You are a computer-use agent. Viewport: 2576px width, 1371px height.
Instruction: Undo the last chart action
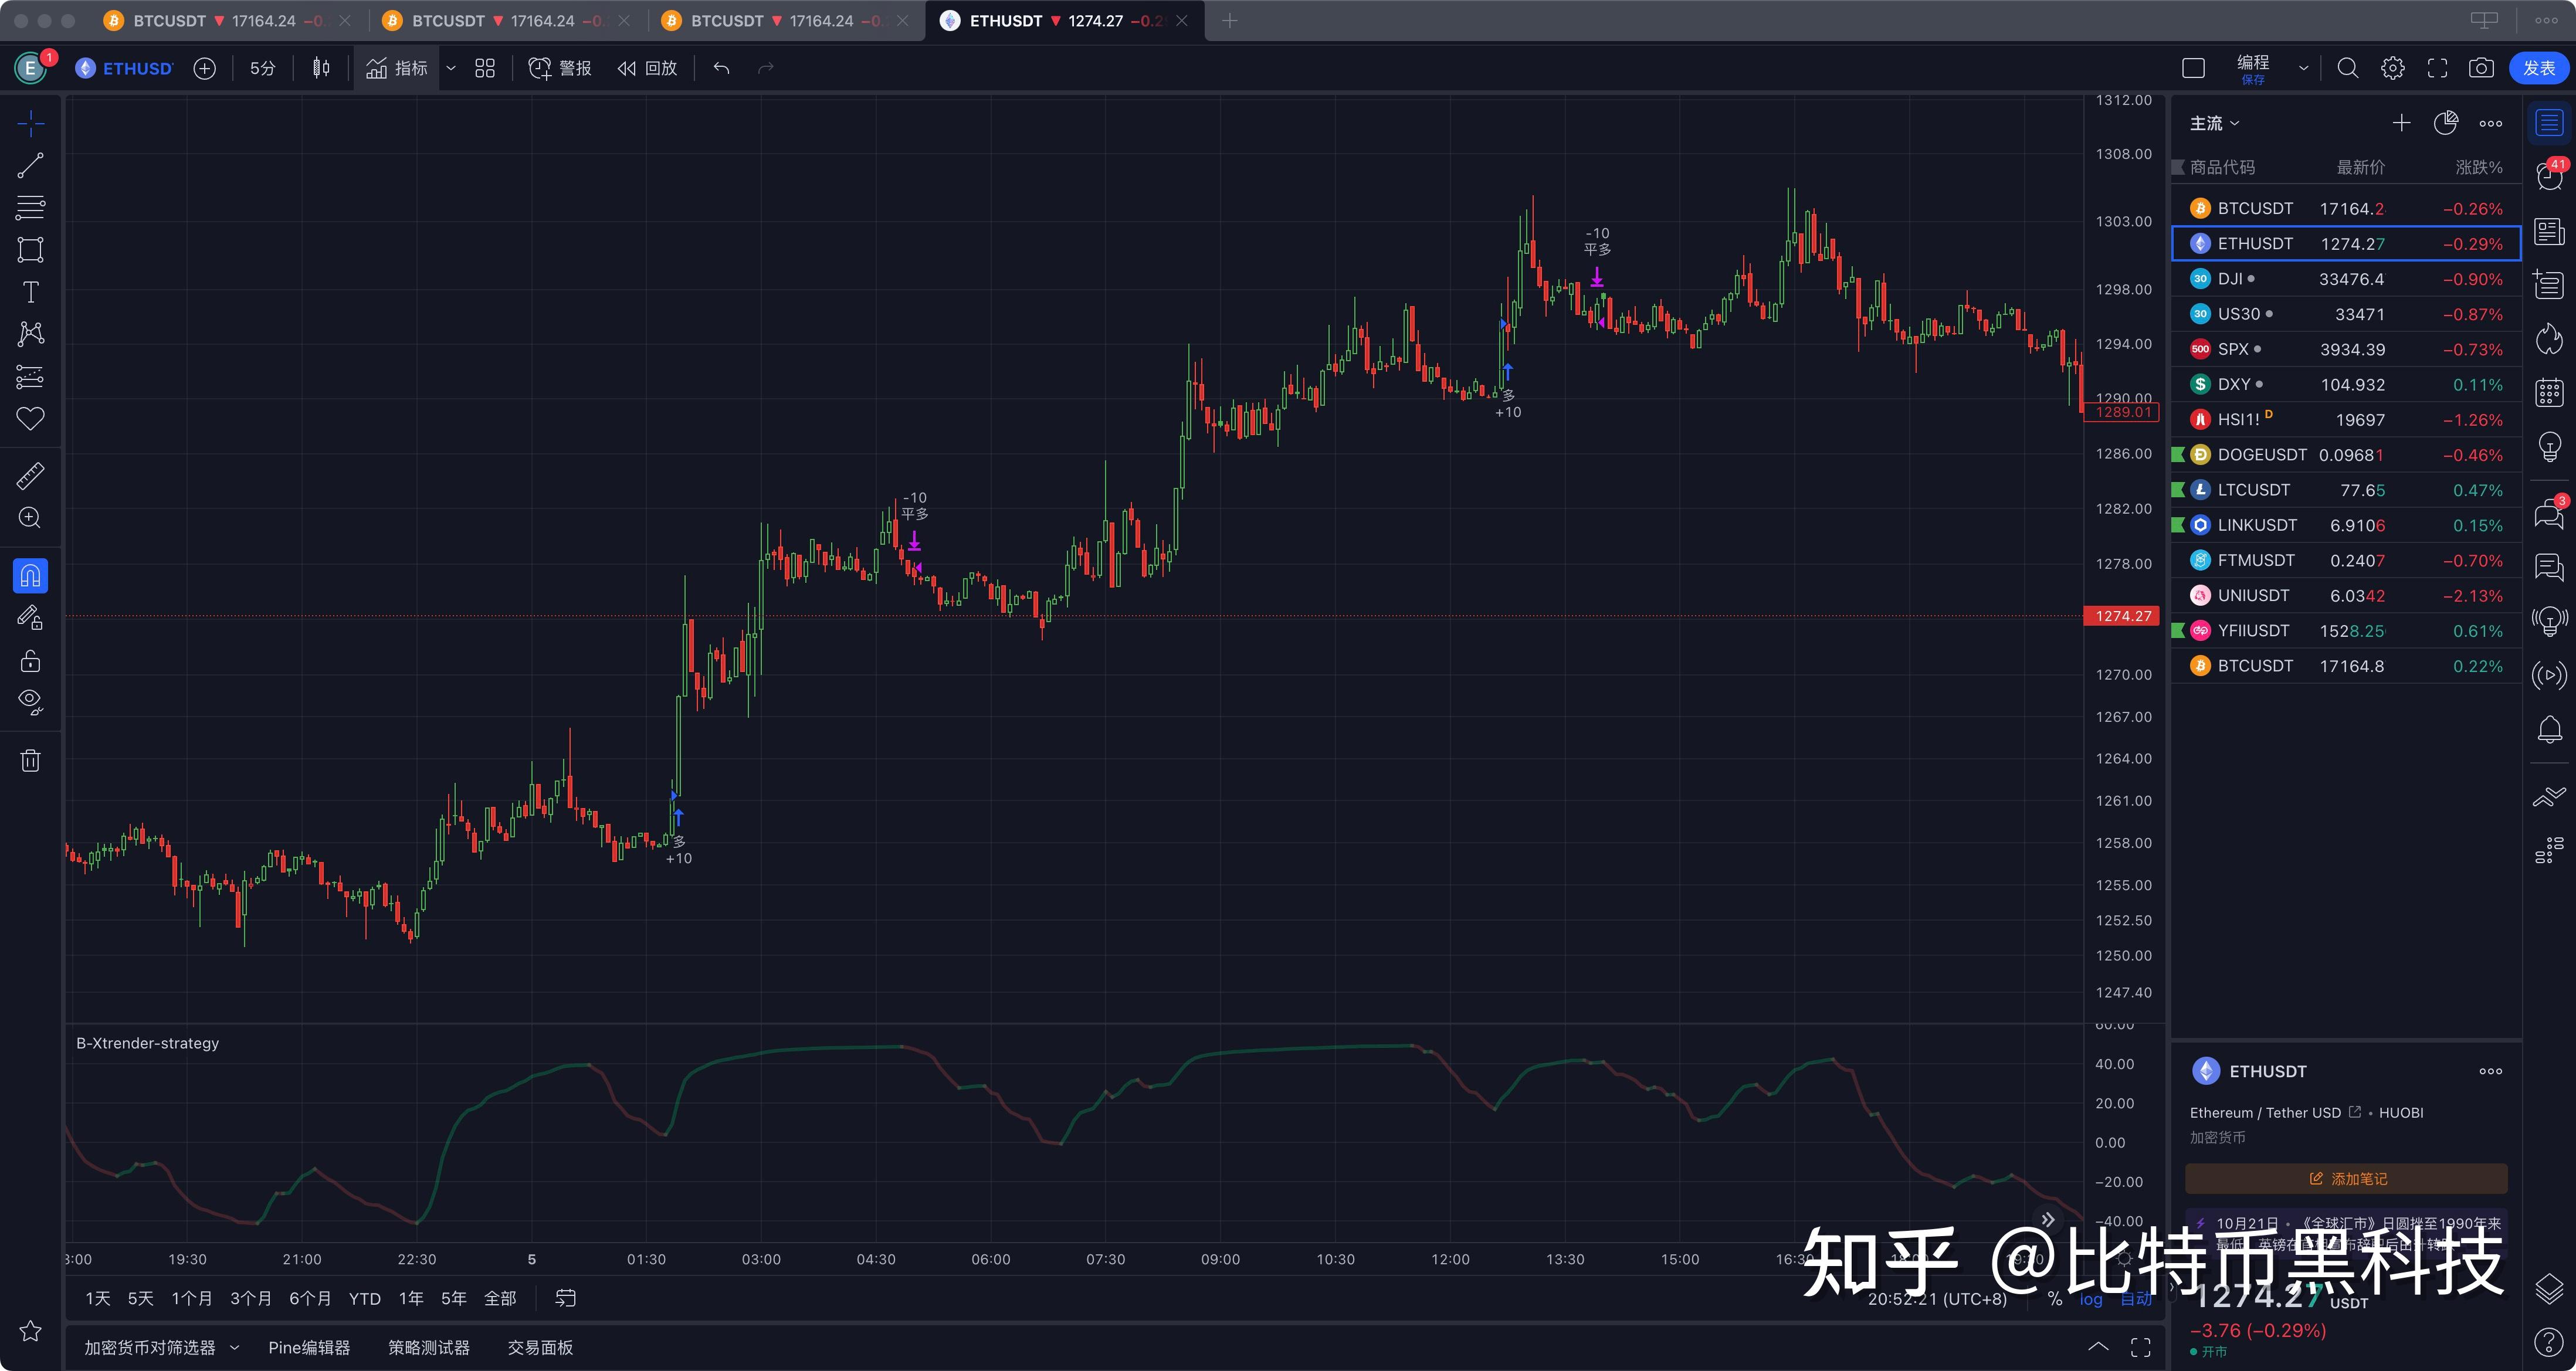(x=722, y=68)
